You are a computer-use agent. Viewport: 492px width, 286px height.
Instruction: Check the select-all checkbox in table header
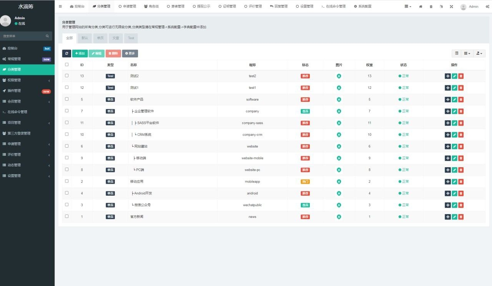click(x=67, y=65)
